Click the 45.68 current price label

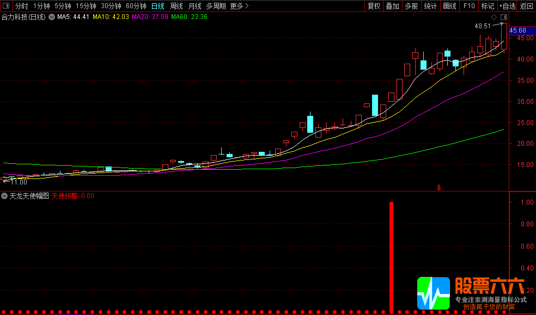click(522, 30)
